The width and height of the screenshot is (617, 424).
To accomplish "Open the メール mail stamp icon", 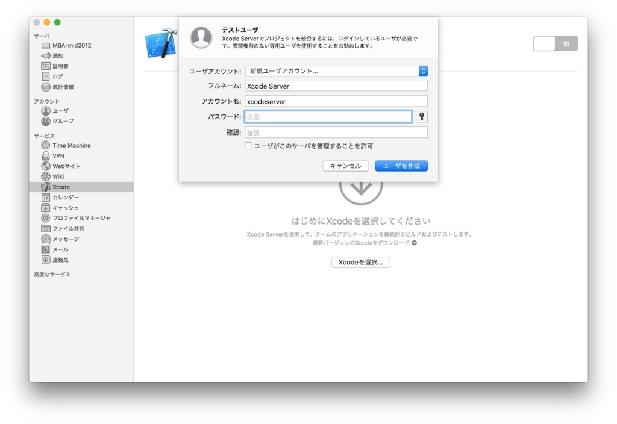I will click(46, 249).
